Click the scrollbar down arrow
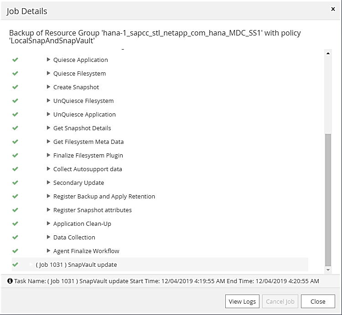342x315 pixels. [328, 270]
